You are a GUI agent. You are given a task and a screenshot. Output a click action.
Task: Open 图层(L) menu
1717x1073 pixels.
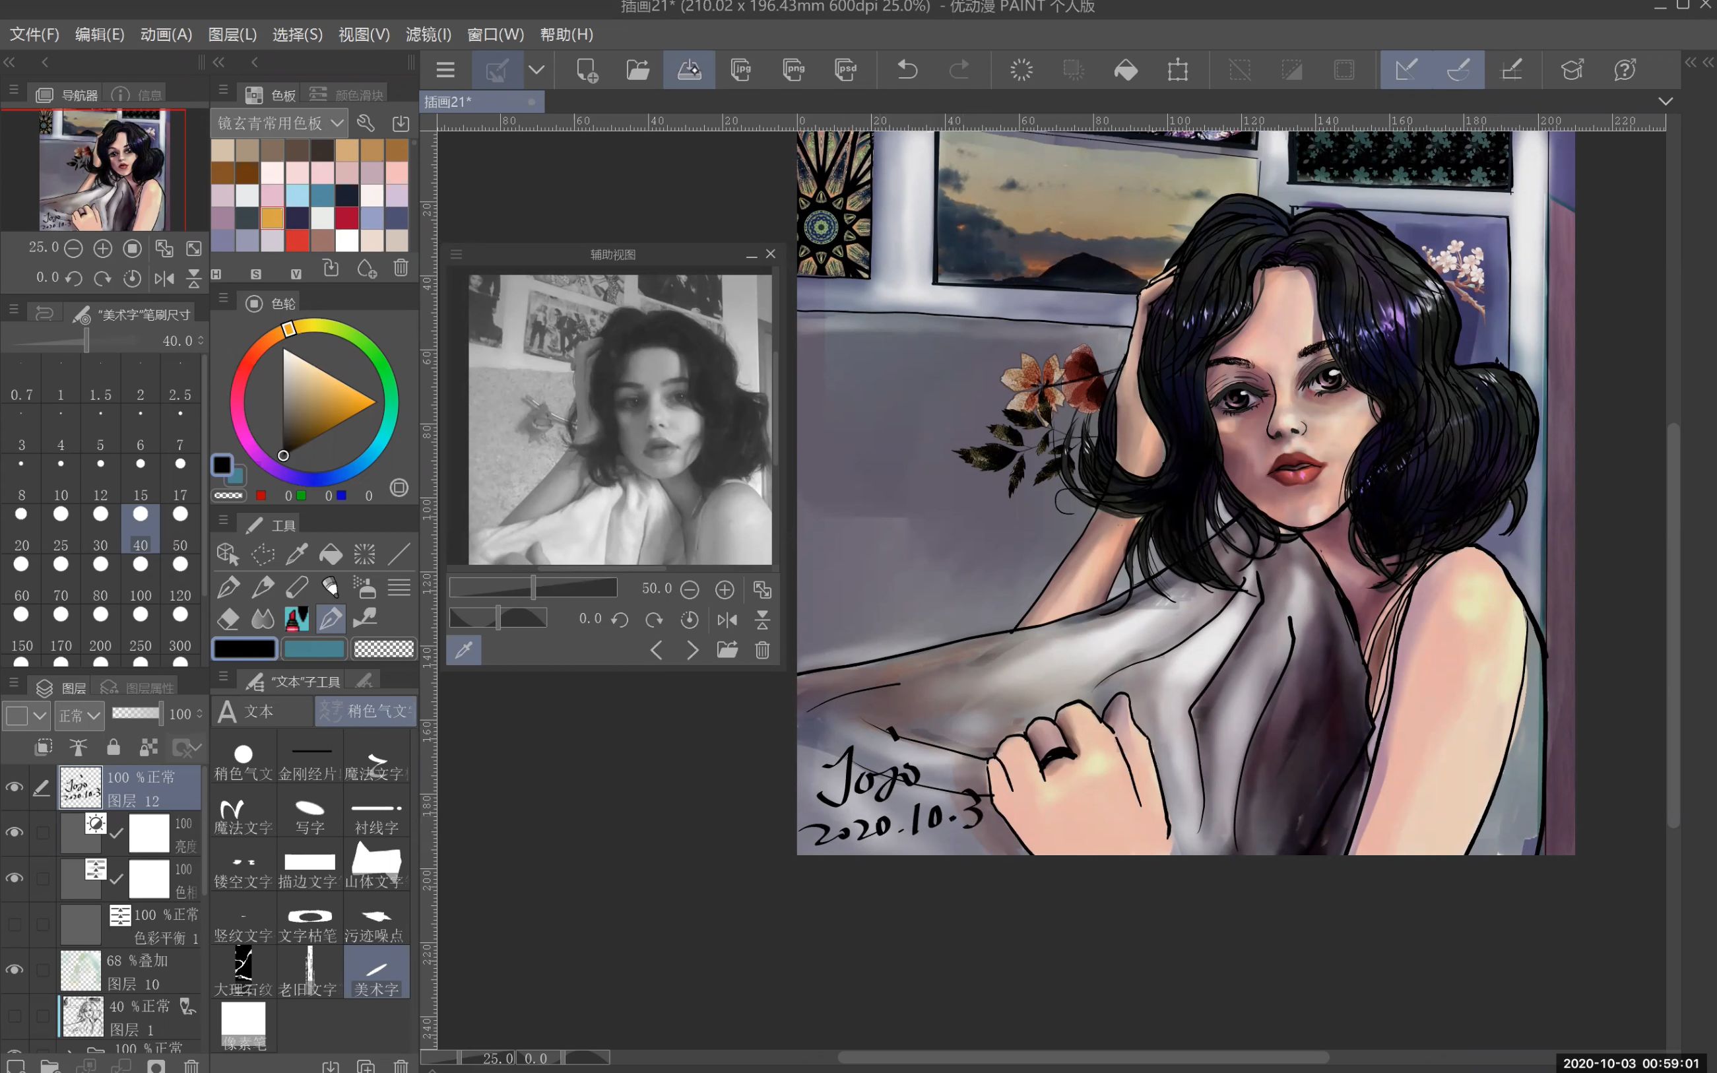pos(232,34)
